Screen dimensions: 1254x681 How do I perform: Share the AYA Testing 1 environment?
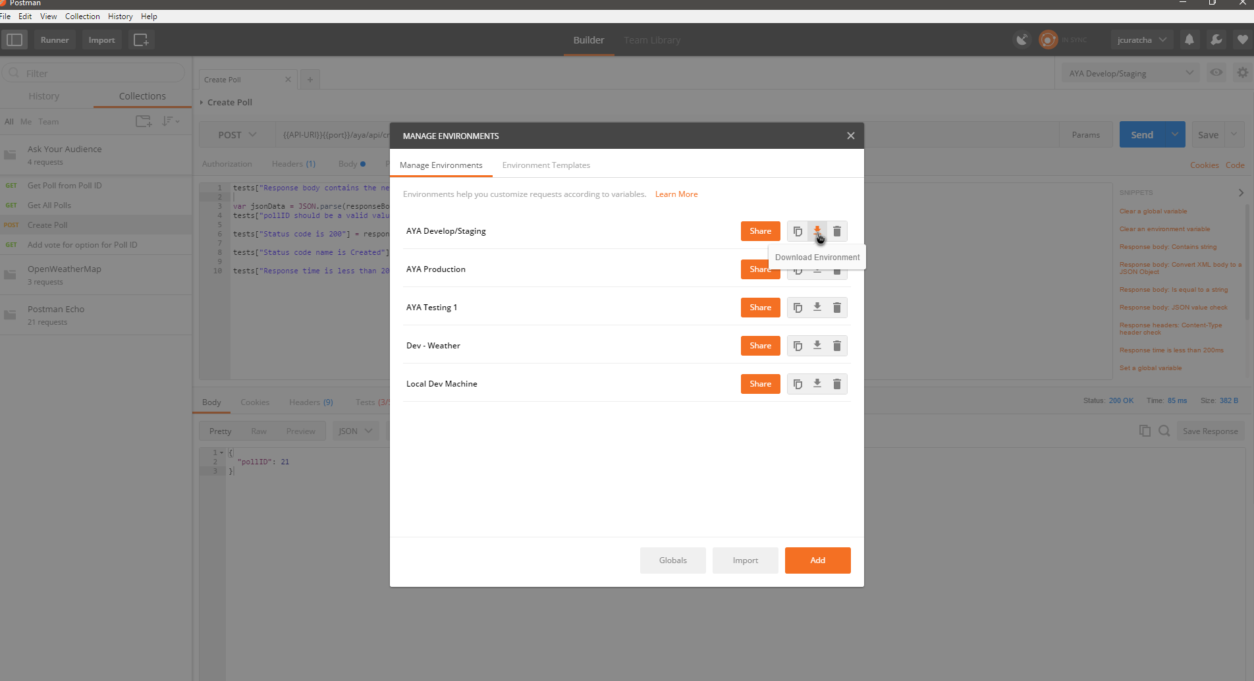(x=760, y=308)
